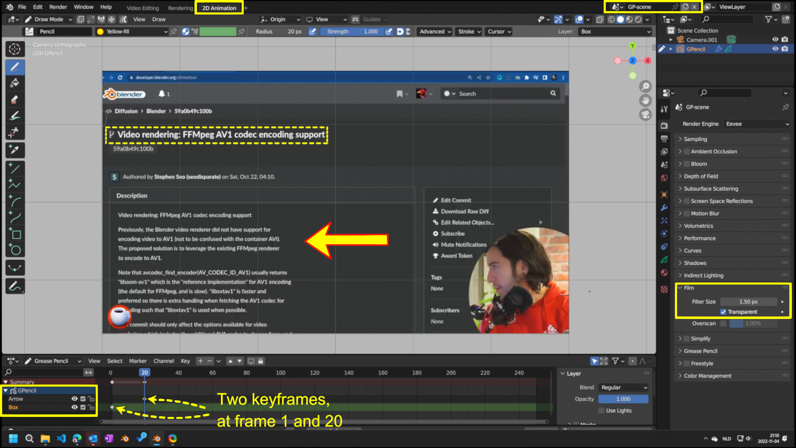Click the Windows Start button
796x448 pixels.
(13, 438)
